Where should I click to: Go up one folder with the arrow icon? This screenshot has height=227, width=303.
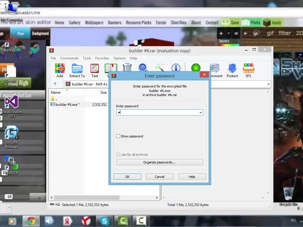pos(55,84)
